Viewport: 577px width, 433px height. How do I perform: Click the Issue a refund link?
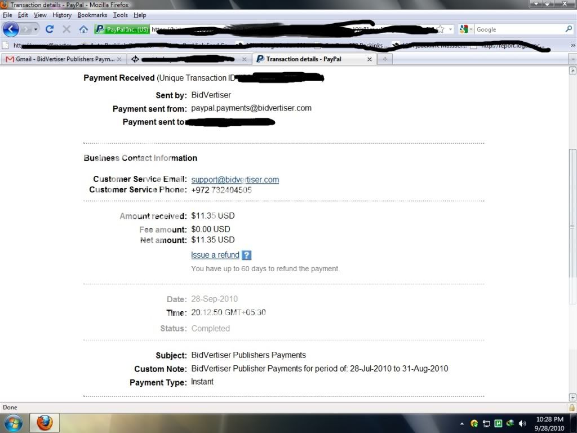[215, 255]
